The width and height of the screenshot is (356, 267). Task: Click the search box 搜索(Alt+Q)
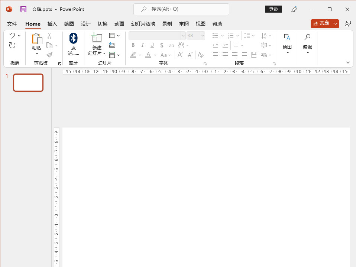click(x=181, y=9)
